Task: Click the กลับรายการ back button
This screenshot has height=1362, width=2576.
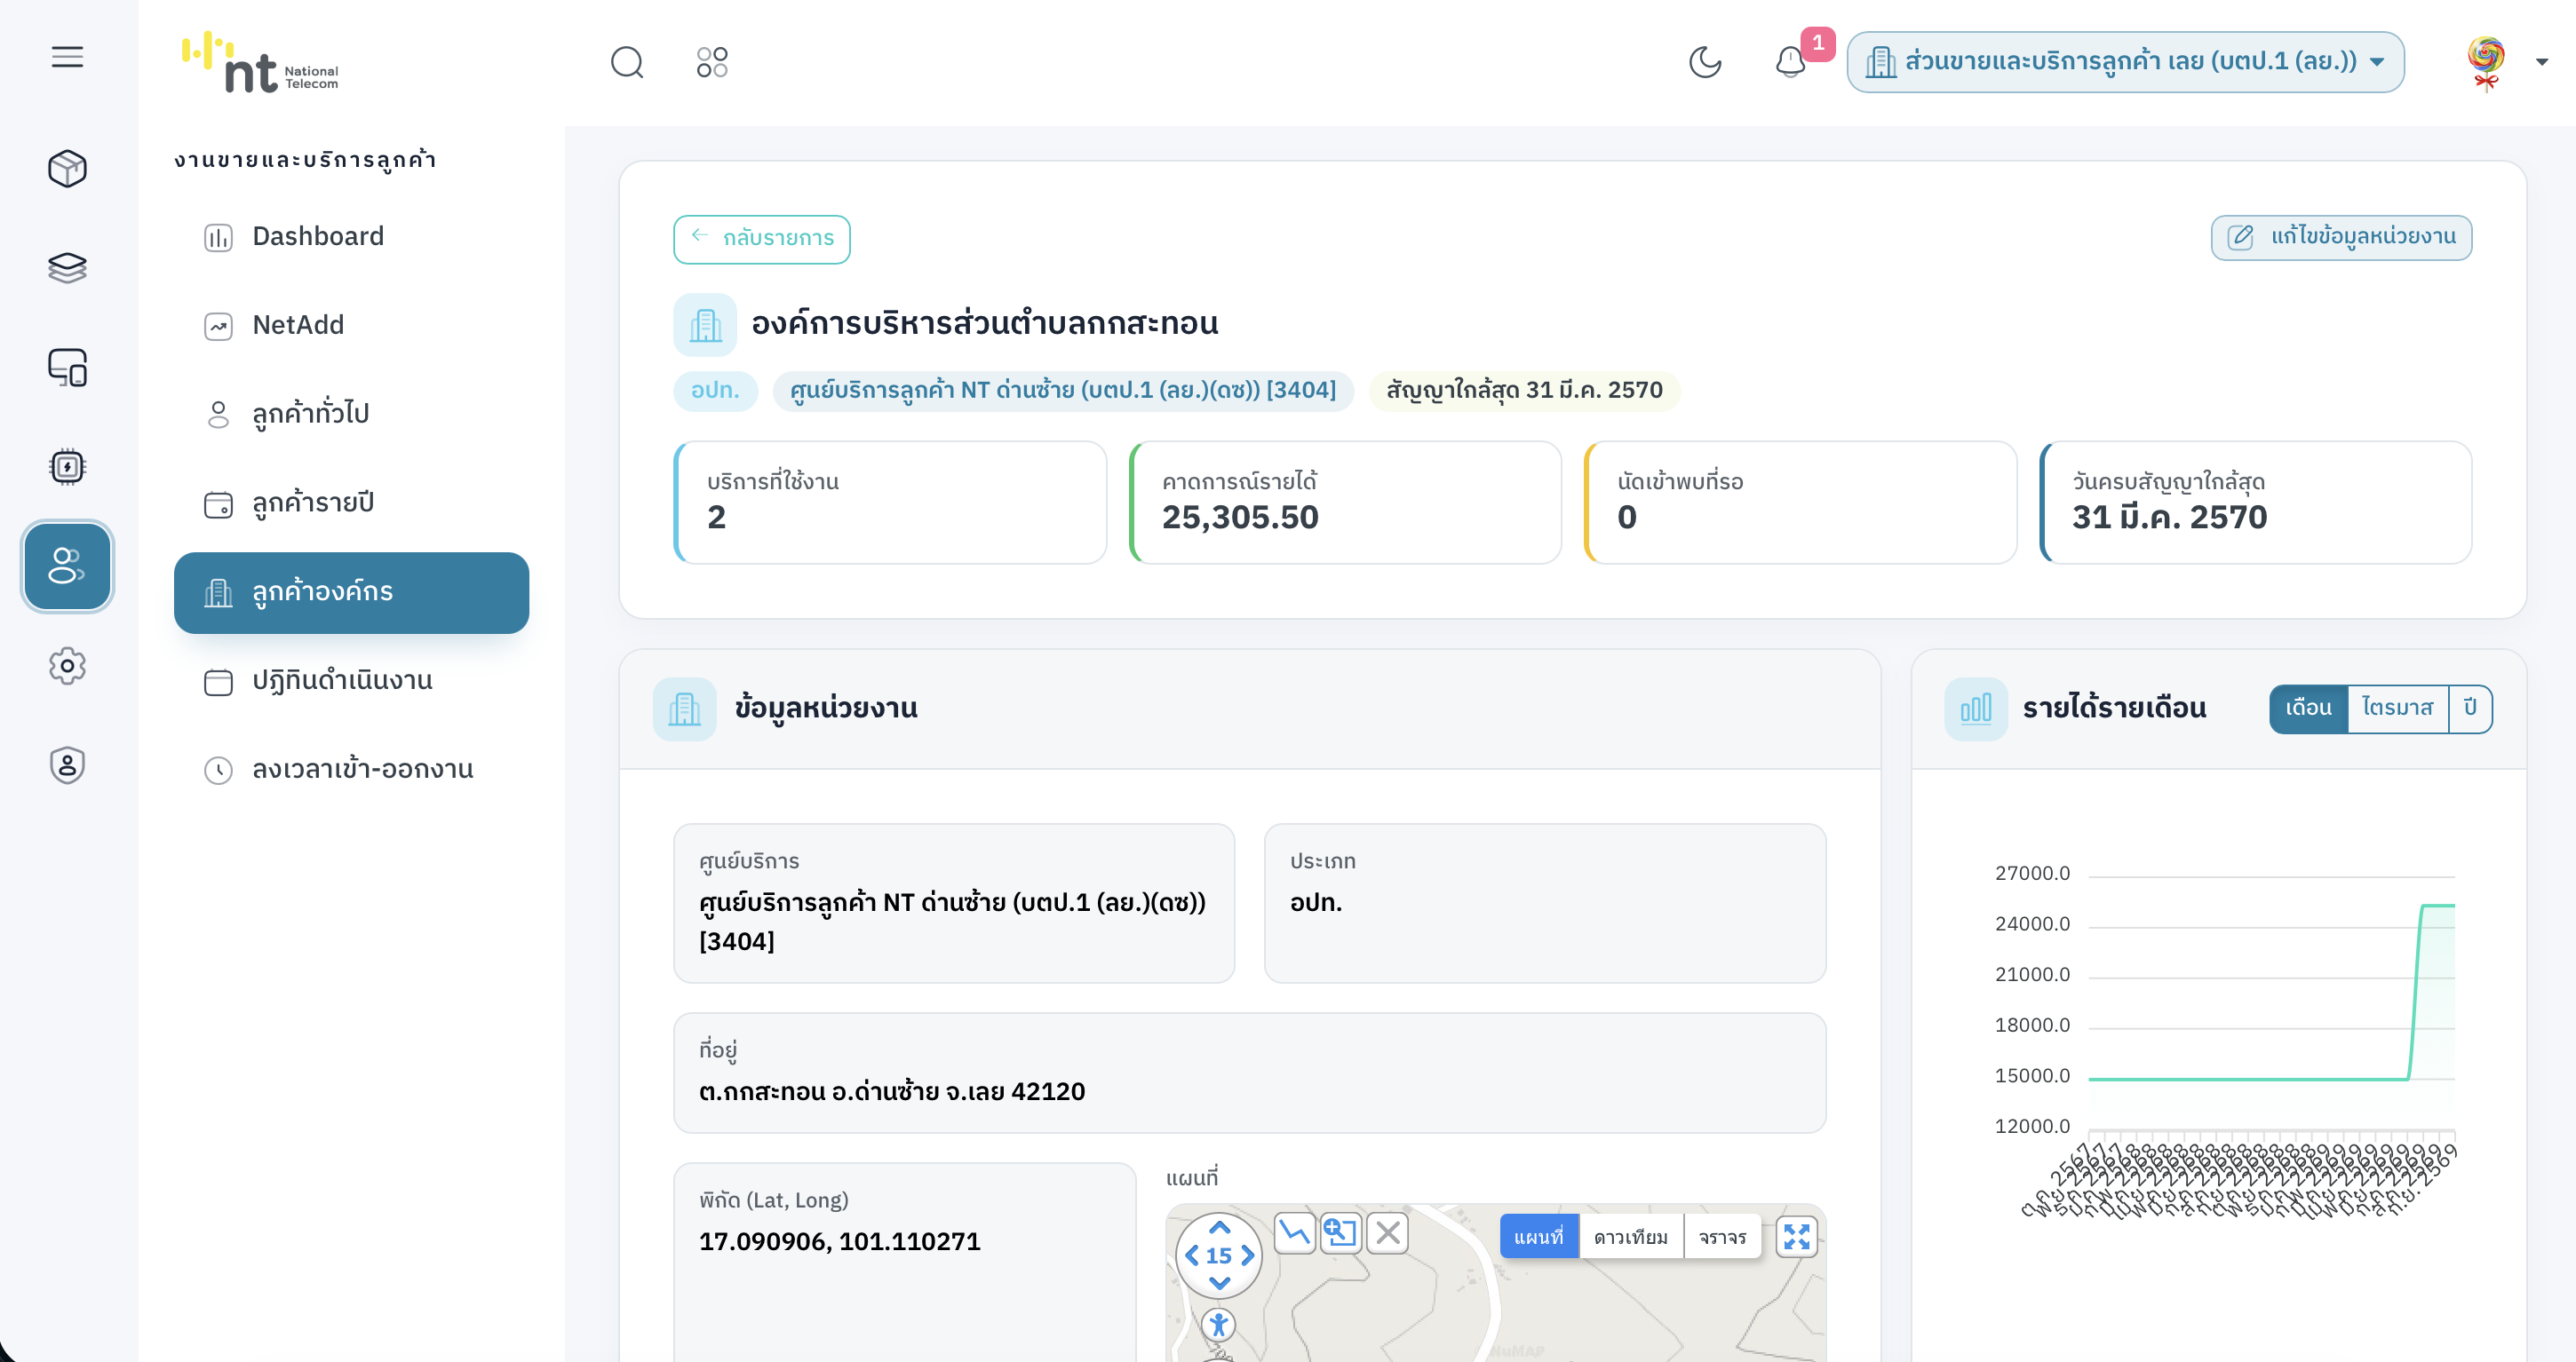Action: coord(761,239)
